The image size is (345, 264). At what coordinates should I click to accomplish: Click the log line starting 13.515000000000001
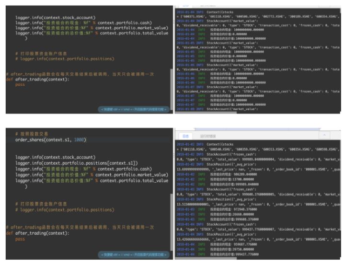click(258, 205)
